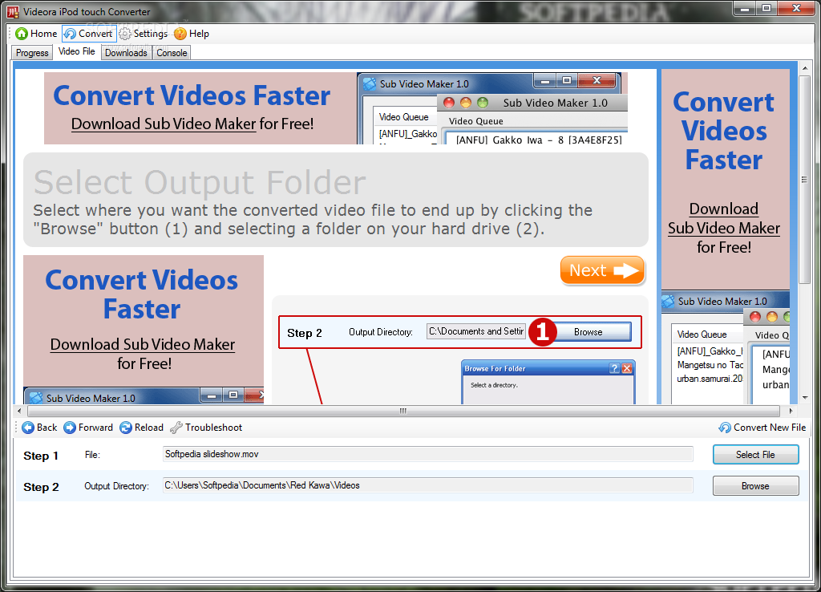Click the Back arrow icon

click(28, 428)
